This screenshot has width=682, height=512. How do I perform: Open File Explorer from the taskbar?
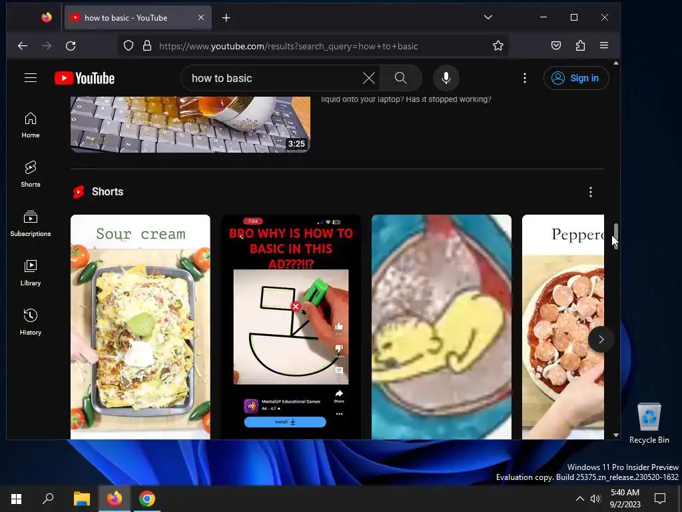point(81,499)
